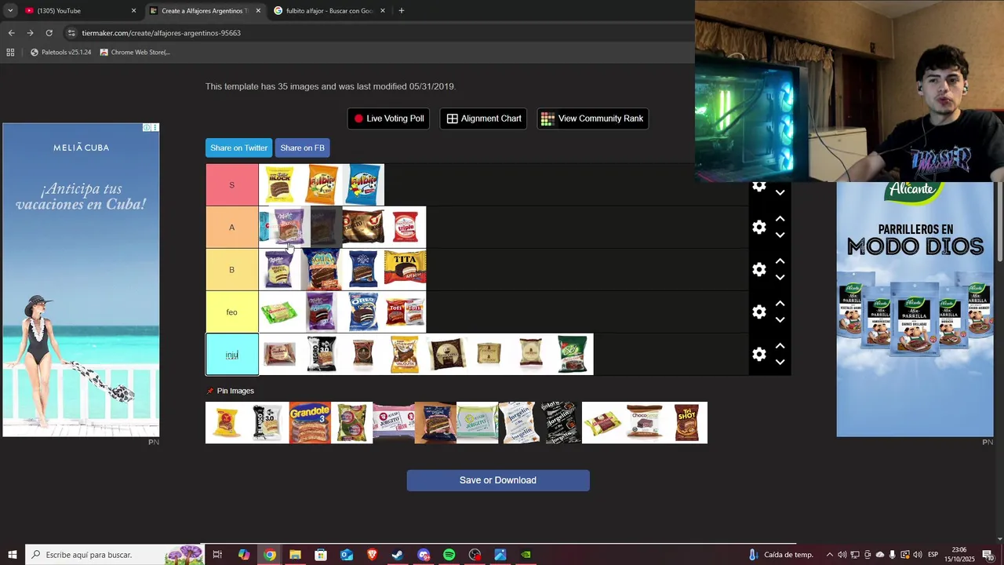The image size is (1004, 565).
Task: Open Spotify from taskbar
Action: coord(449,555)
